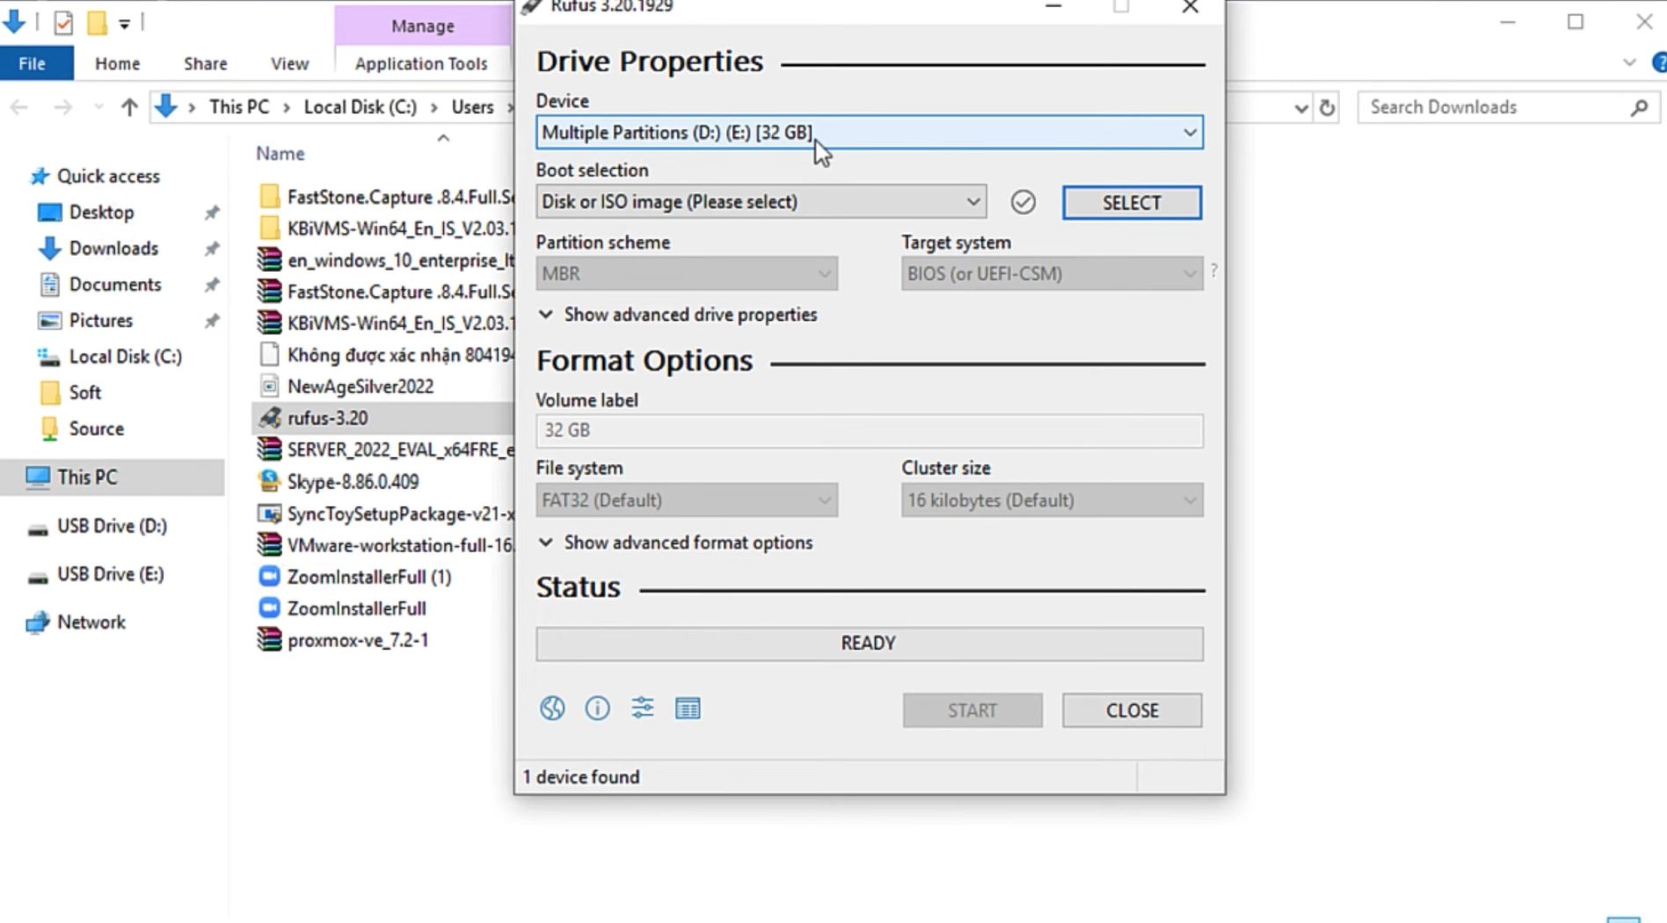Click the Explorer Forward arrow
1667x923 pixels.
pos(62,107)
